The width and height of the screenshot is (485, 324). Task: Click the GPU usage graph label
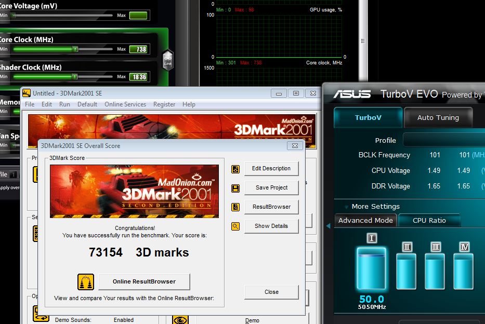pyautogui.click(x=326, y=10)
